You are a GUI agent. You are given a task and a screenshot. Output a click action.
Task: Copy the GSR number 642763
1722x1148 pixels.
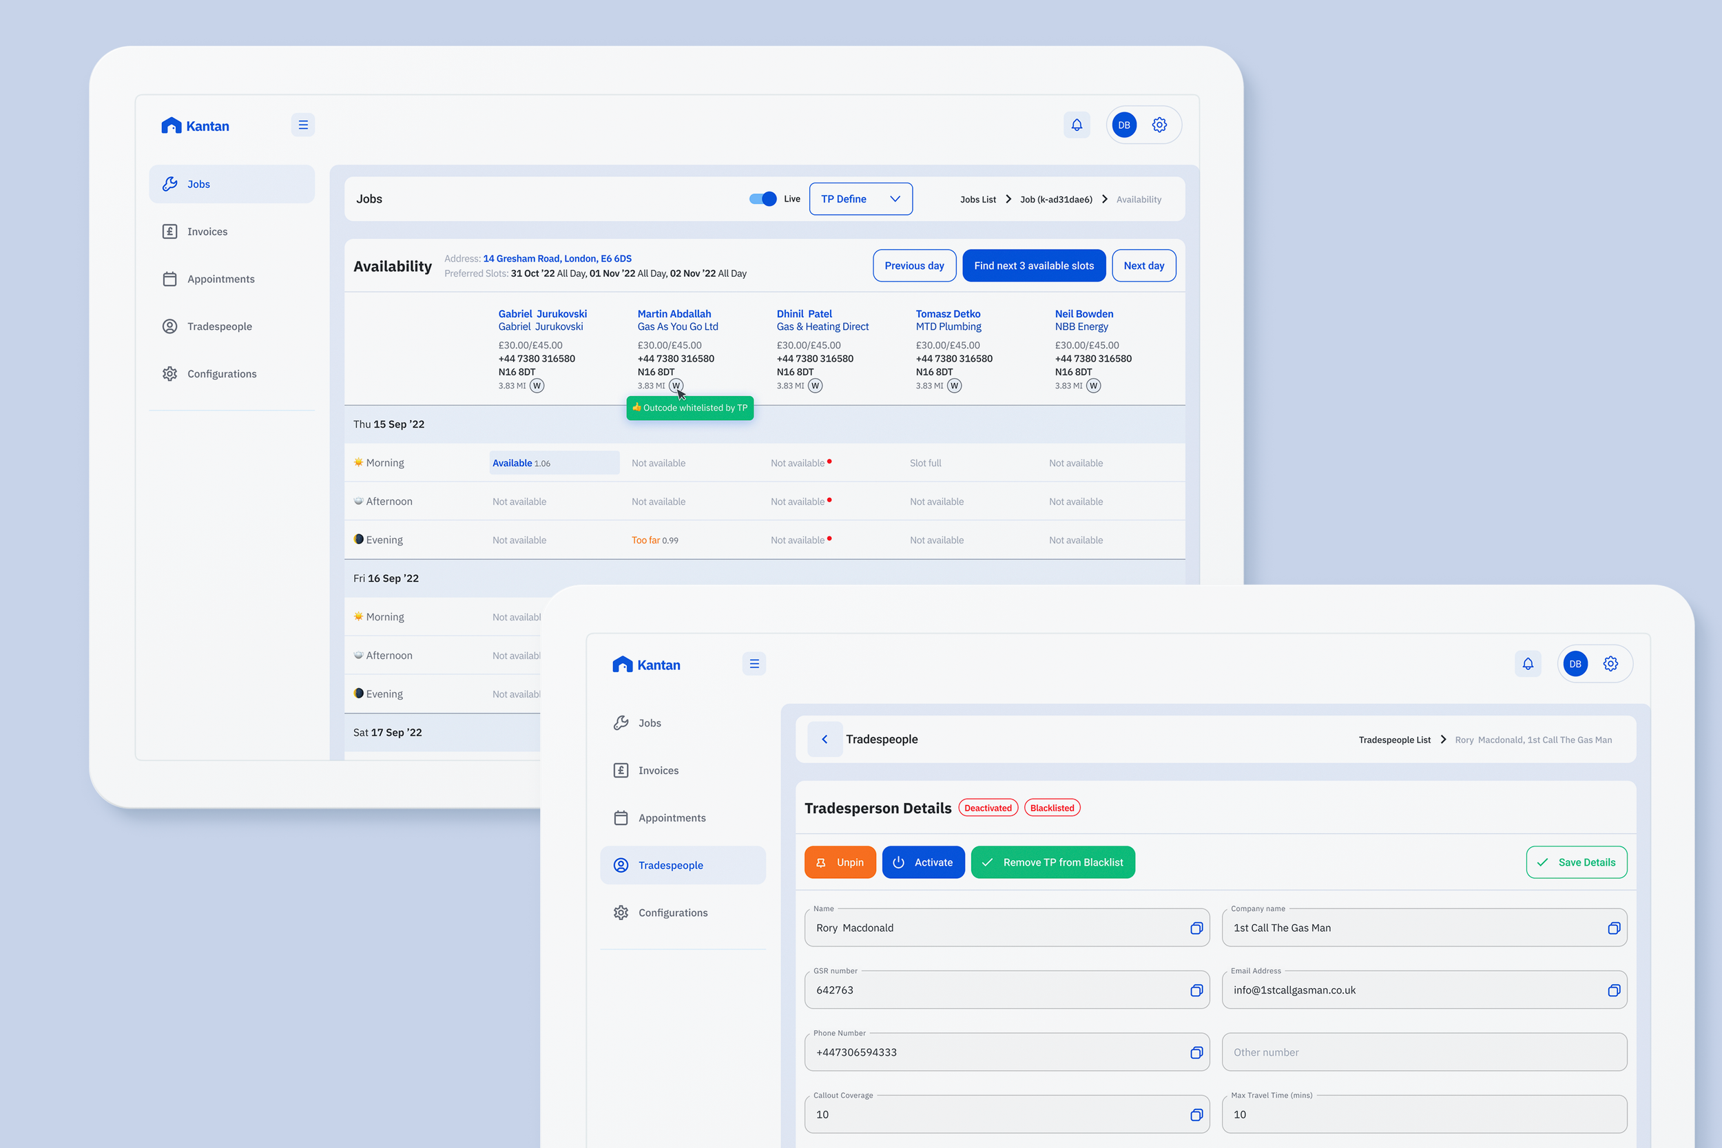[1196, 990]
